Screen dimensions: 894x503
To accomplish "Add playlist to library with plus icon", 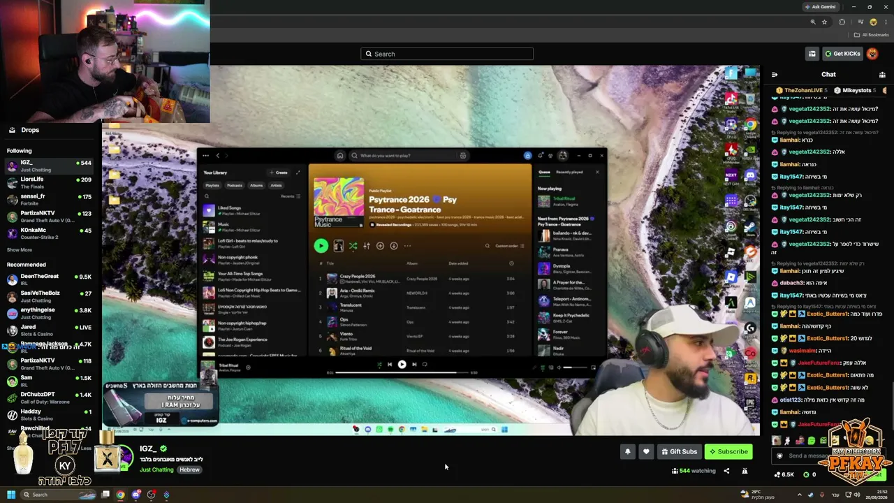I will point(380,246).
